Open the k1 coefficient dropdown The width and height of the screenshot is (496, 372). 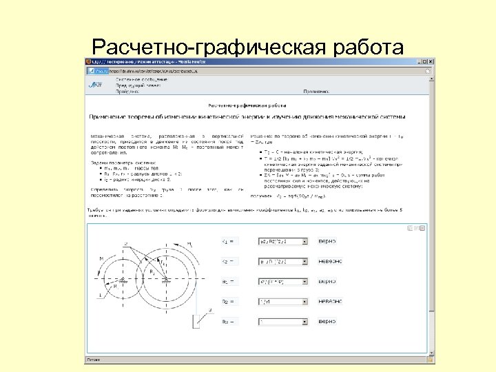(283, 241)
